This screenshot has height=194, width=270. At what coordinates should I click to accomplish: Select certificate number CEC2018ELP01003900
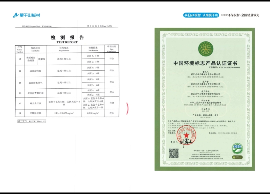click(229, 68)
